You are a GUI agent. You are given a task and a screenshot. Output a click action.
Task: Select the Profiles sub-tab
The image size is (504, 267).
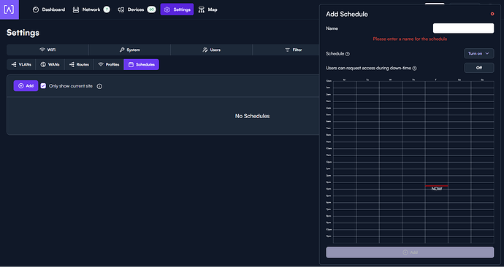click(109, 64)
